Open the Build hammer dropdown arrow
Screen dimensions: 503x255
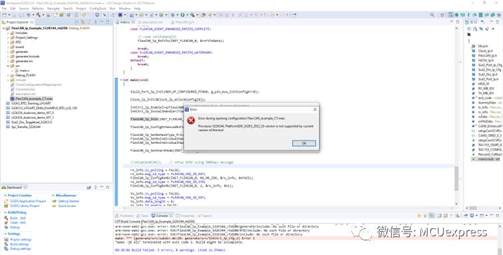(x=43, y=15)
